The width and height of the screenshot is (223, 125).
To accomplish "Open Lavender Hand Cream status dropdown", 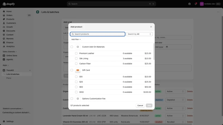I will click(x=175, y=116).
